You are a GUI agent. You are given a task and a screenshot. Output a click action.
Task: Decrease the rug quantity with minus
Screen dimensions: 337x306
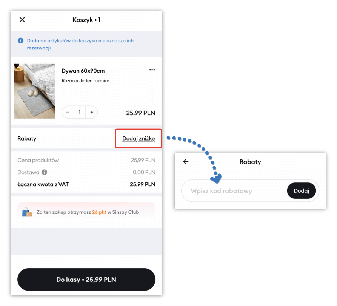[x=68, y=112]
